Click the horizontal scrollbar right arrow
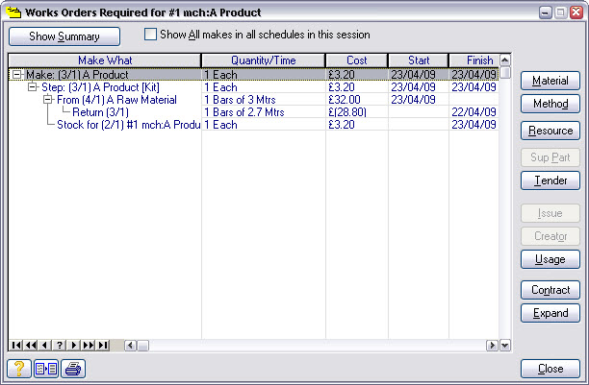The width and height of the screenshot is (589, 385). point(492,346)
